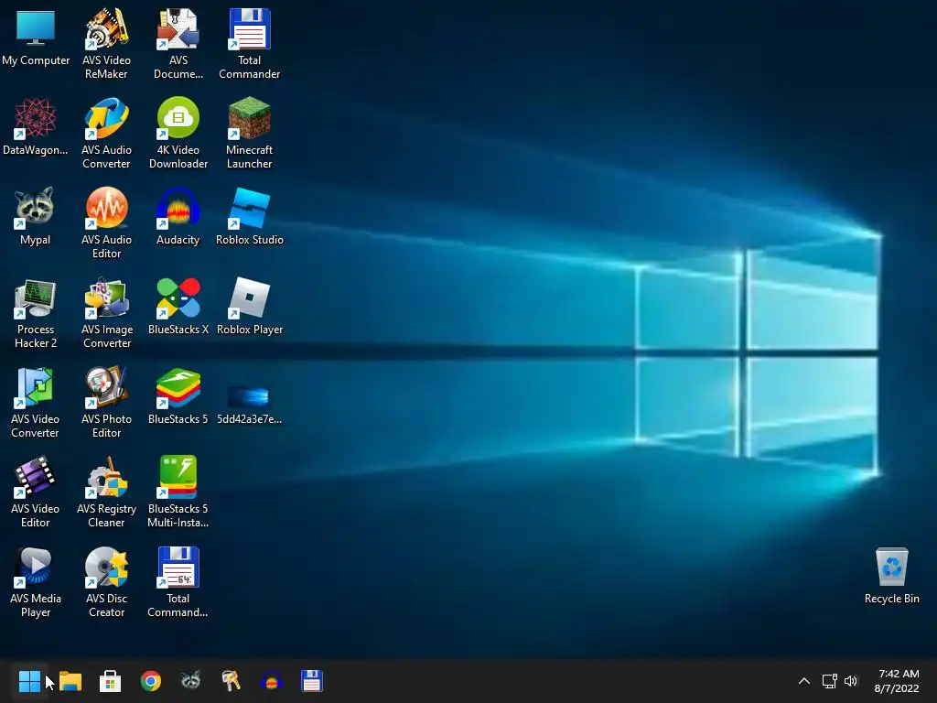Open the keys icon in taskbar

point(231,681)
